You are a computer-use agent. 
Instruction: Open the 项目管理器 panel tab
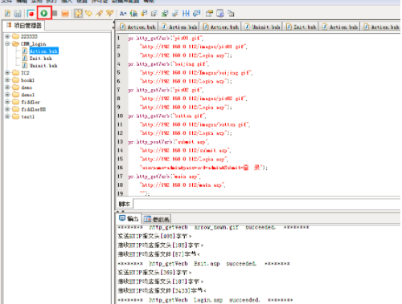tap(24, 26)
